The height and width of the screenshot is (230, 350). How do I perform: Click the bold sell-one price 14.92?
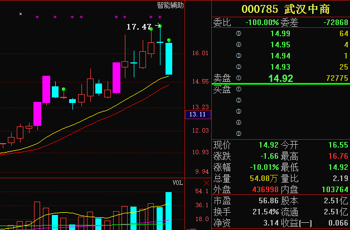[x=280, y=79]
